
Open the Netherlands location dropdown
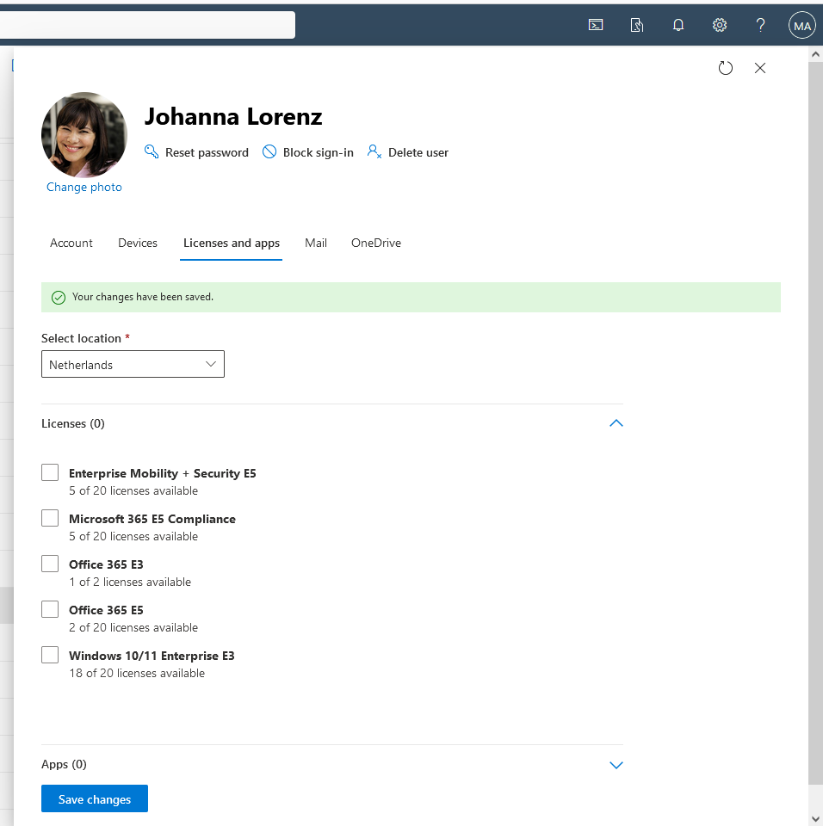[133, 364]
